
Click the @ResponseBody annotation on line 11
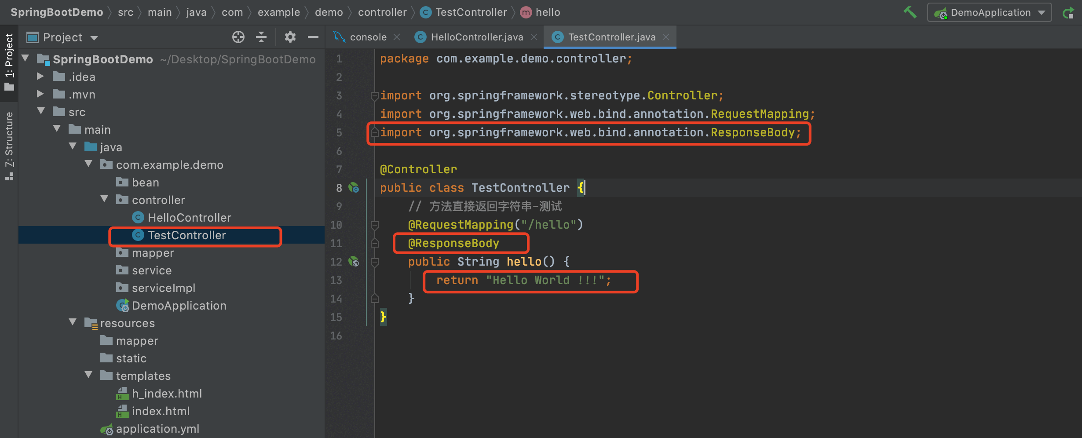[x=453, y=243]
